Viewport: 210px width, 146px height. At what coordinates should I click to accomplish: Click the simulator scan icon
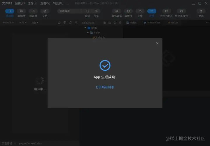click(x=76, y=23)
